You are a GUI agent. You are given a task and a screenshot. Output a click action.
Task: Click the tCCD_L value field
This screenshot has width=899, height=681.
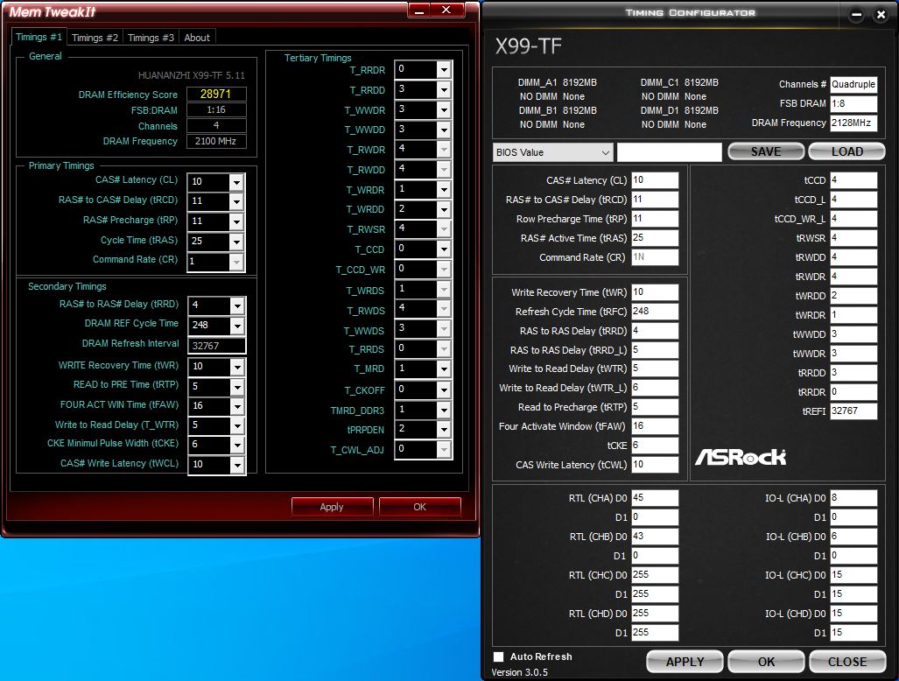(853, 200)
